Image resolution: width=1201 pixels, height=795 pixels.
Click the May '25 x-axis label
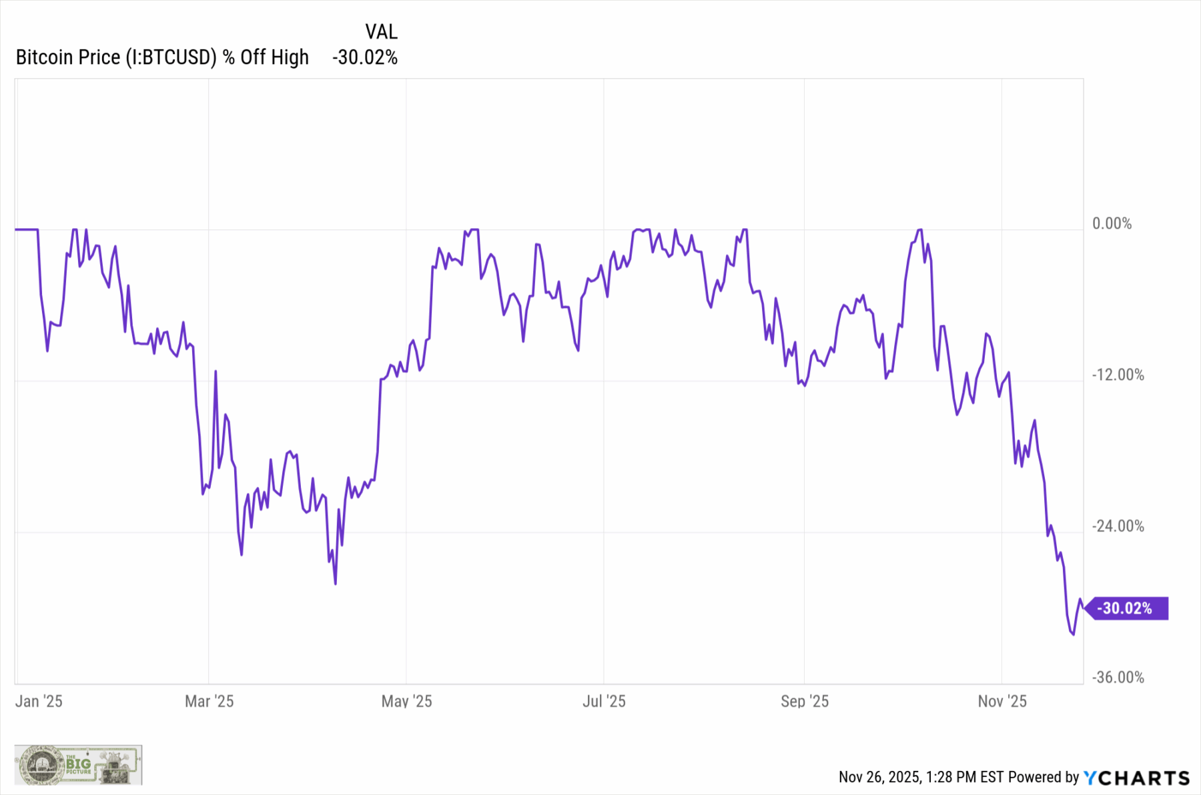(406, 701)
